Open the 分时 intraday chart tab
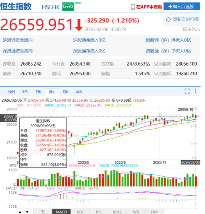This screenshot has height=214, width=205. [x=11, y=92]
